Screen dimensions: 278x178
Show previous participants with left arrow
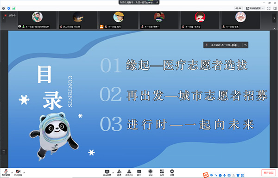[x=4, y=18]
